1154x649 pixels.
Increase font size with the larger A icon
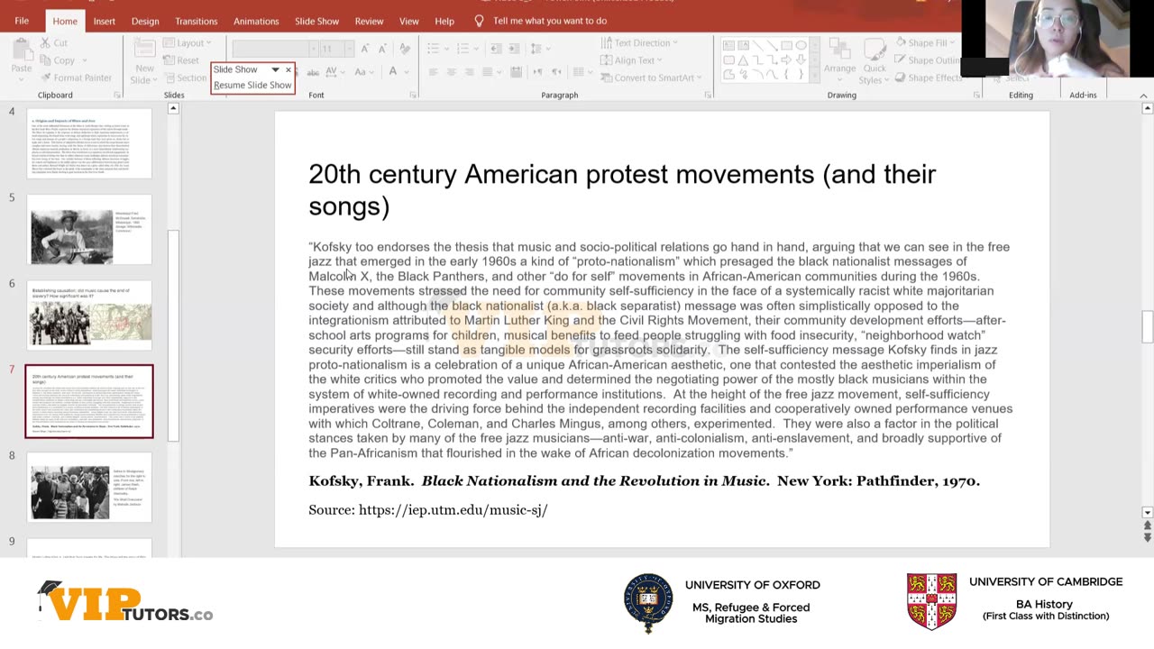coord(363,49)
